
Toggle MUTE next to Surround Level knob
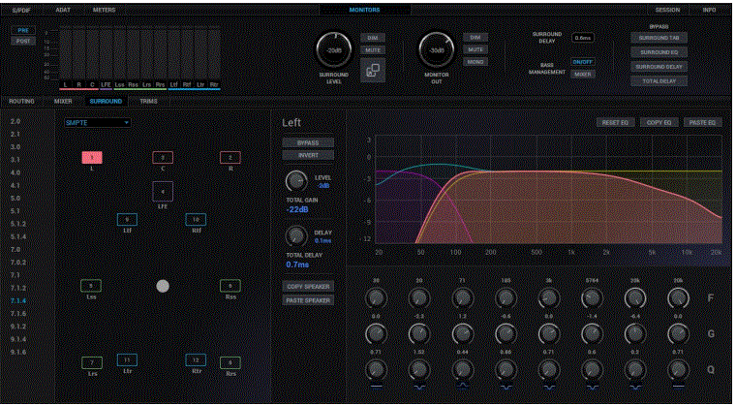coord(373,49)
